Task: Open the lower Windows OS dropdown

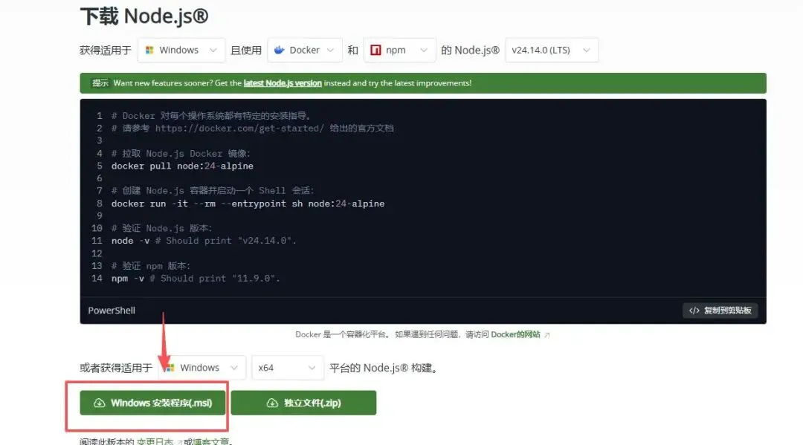Action: (202, 368)
